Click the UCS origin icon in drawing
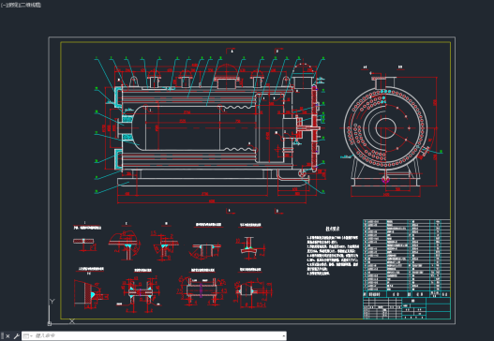Viewport: 494px width, 341px height. click(50, 323)
